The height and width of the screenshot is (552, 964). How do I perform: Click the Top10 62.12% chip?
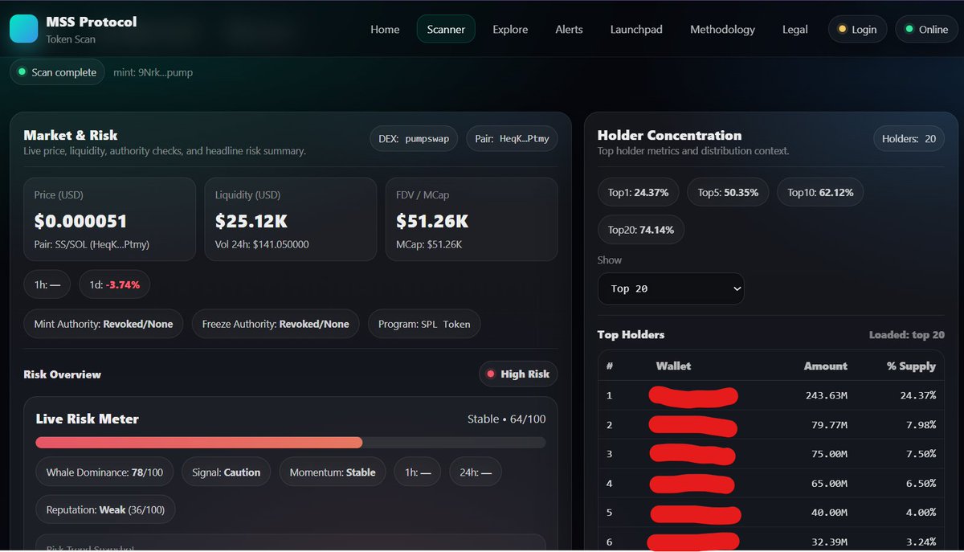click(x=820, y=192)
